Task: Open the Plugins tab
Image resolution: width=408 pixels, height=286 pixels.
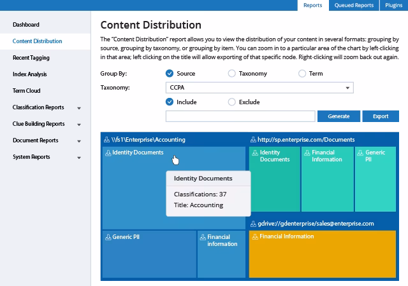Action: tap(394, 5)
